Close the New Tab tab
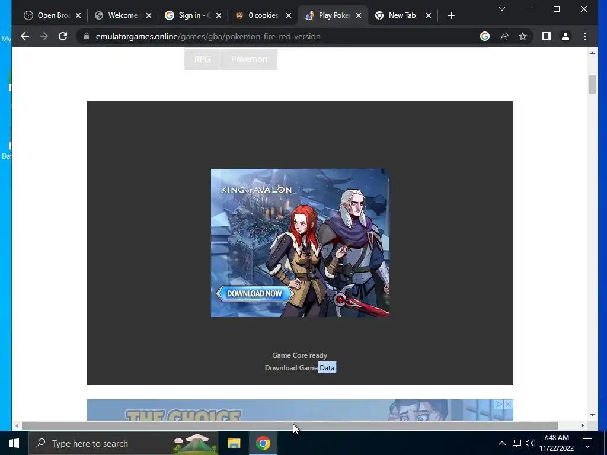The width and height of the screenshot is (607, 455). click(x=429, y=15)
